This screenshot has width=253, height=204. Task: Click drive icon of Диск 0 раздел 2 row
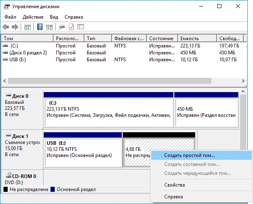pyautogui.click(x=5, y=53)
